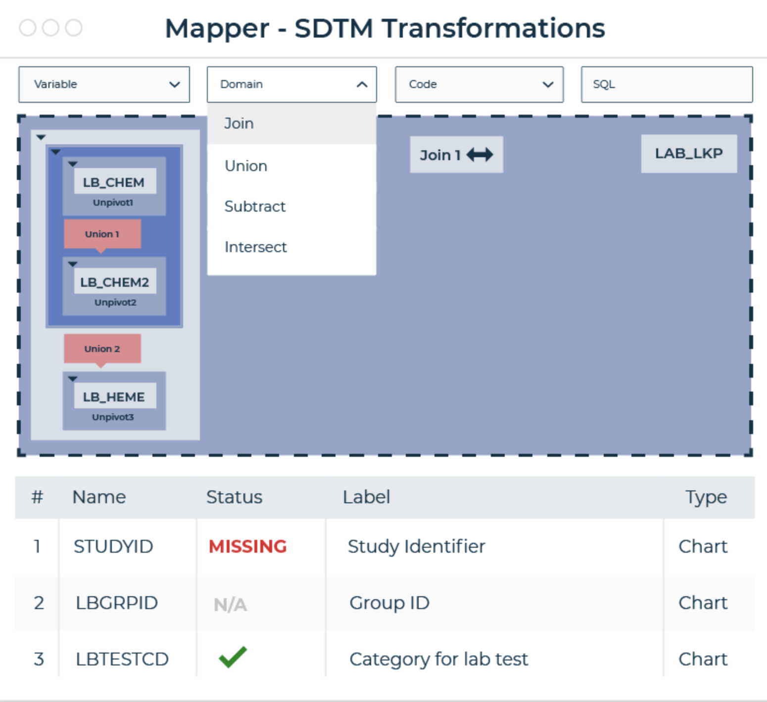The width and height of the screenshot is (767, 702).
Task: Collapse the LB_HEME node triangle
Action: (73, 379)
